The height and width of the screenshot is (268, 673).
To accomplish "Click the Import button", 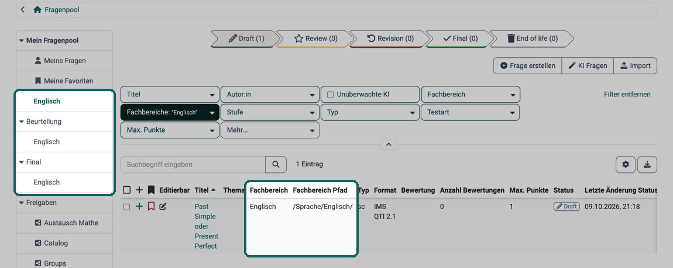I will pyautogui.click(x=635, y=66).
